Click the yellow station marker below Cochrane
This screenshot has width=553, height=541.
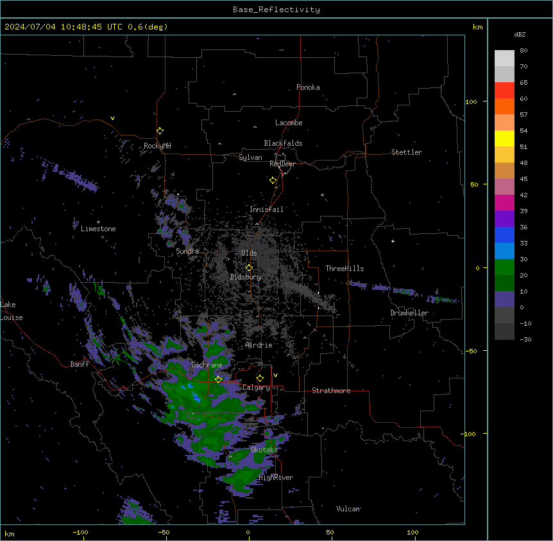click(219, 379)
